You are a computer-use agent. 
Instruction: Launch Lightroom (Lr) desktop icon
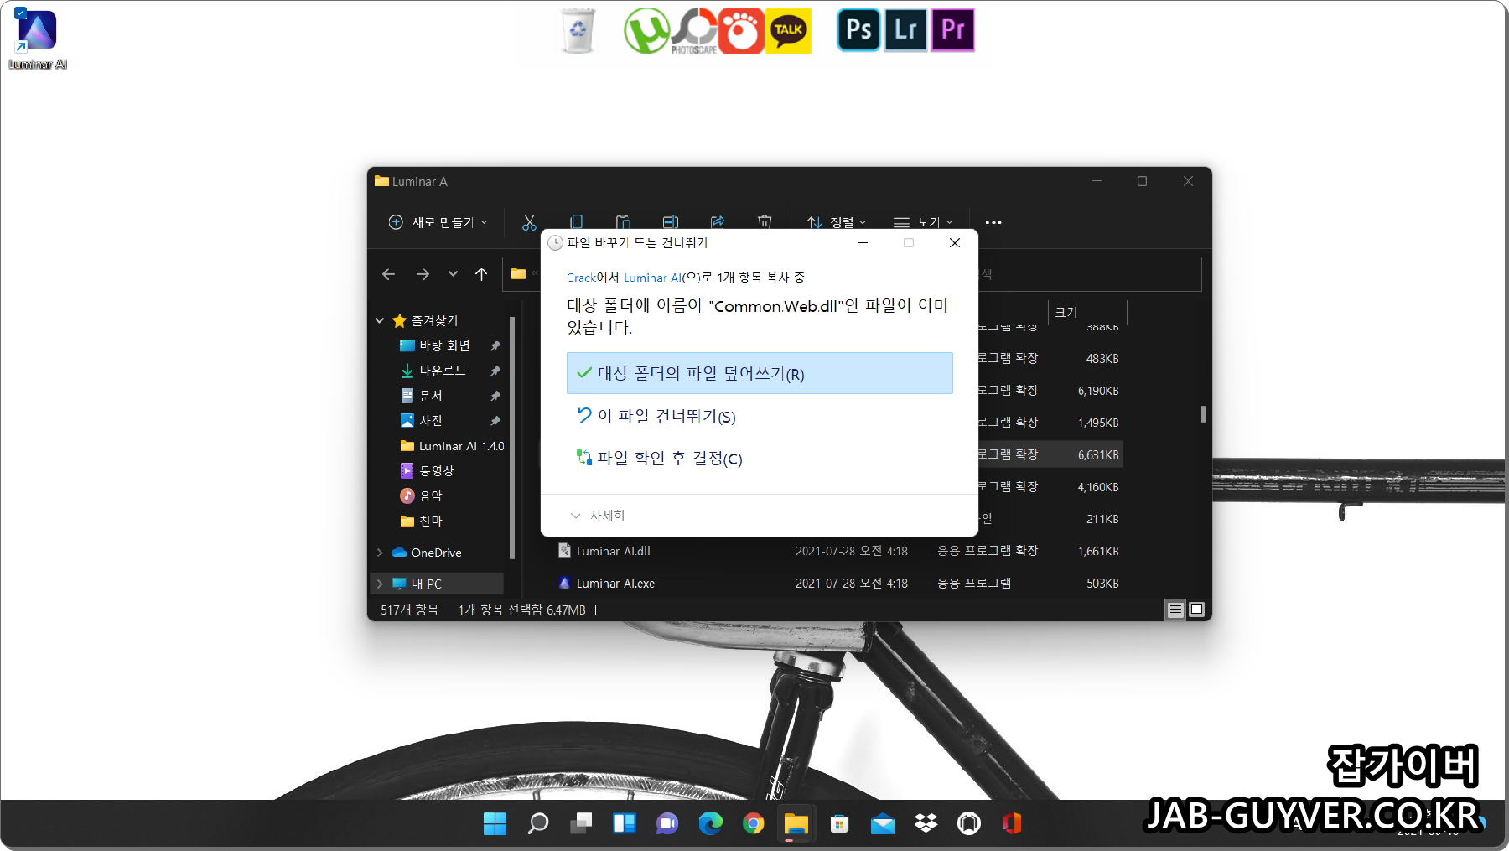coord(906,30)
